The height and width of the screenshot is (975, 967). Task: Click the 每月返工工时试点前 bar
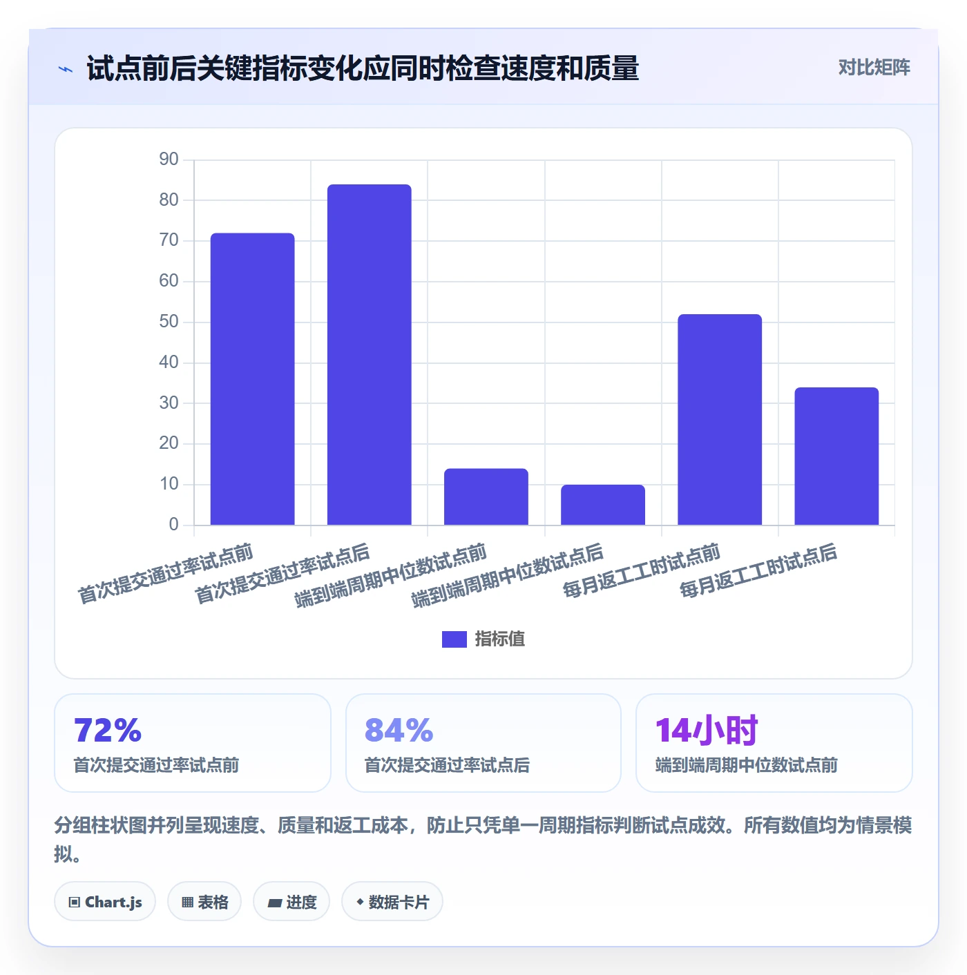[720, 419]
